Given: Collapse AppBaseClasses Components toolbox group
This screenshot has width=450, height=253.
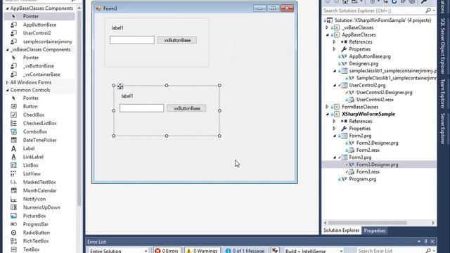Looking at the screenshot, I should [x=7, y=8].
